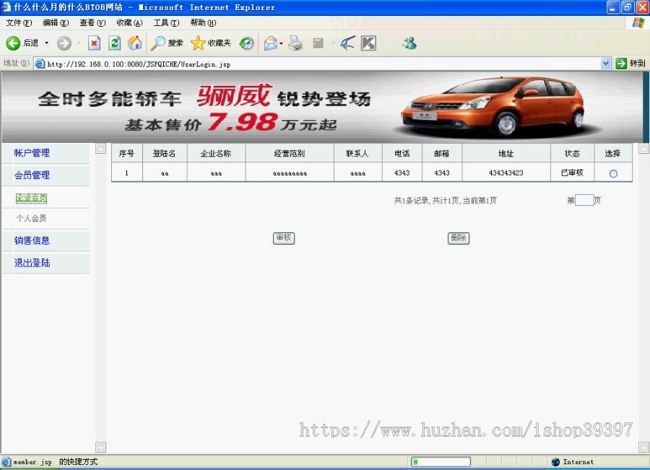Open the Messenger people icon
The image size is (650, 470).
click(409, 43)
